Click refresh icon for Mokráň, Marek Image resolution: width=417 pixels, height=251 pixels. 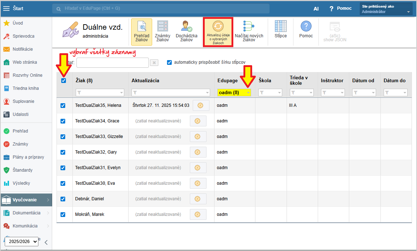pyautogui.click(x=198, y=214)
